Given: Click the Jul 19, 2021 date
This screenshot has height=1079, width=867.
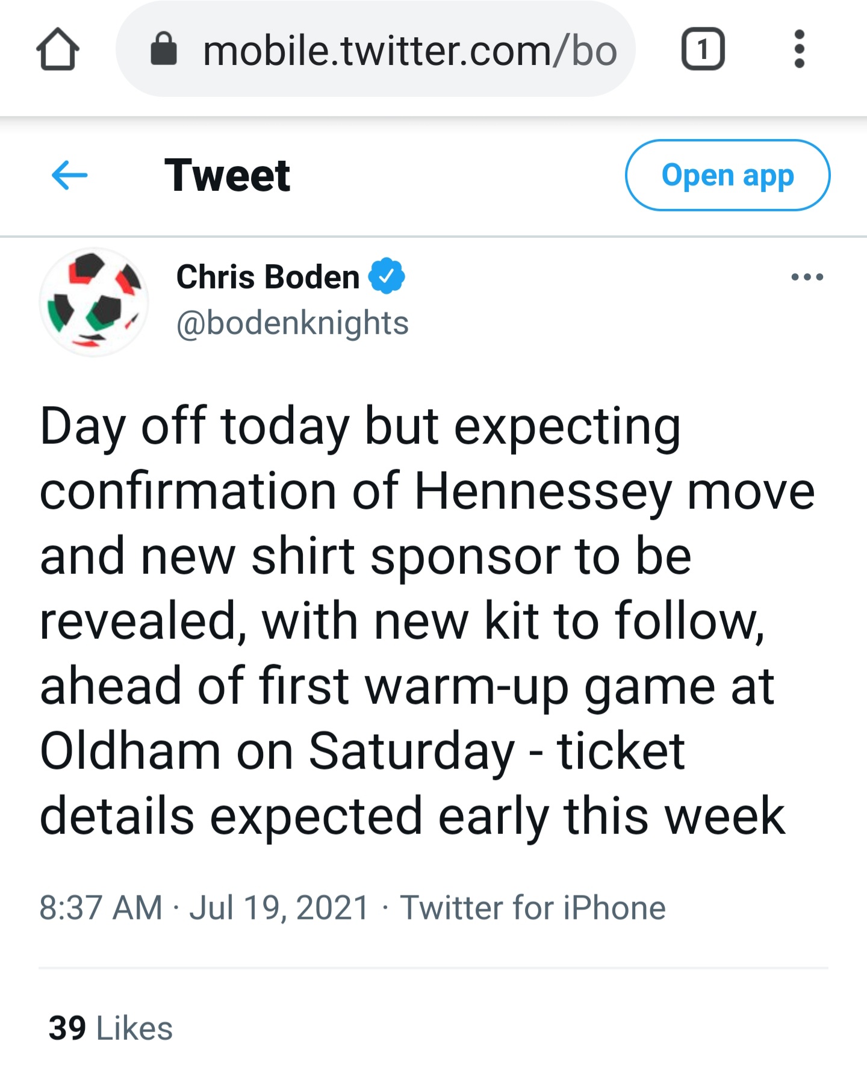Looking at the screenshot, I should click(x=279, y=907).
